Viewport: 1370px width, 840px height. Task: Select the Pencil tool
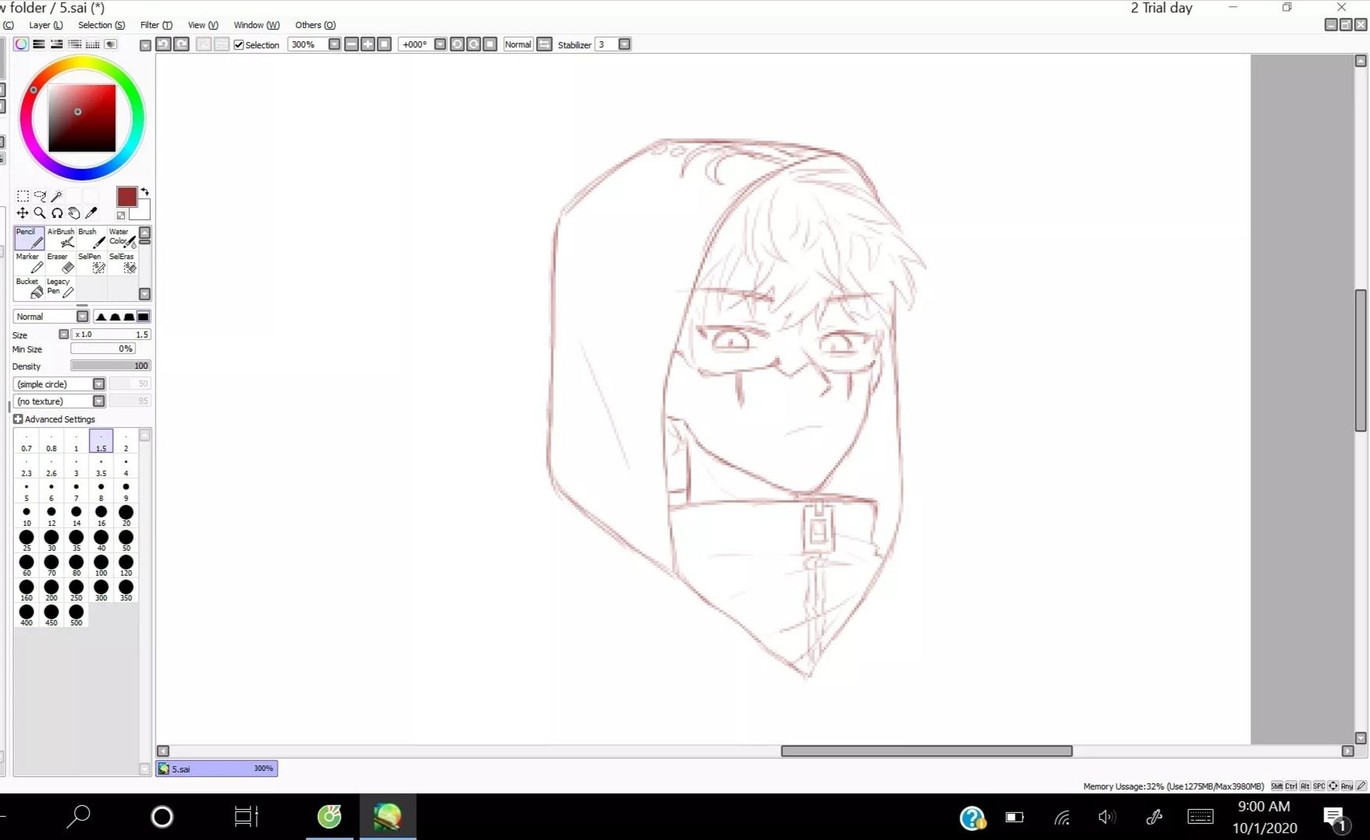pyautogui.click(x=30, y=238)
